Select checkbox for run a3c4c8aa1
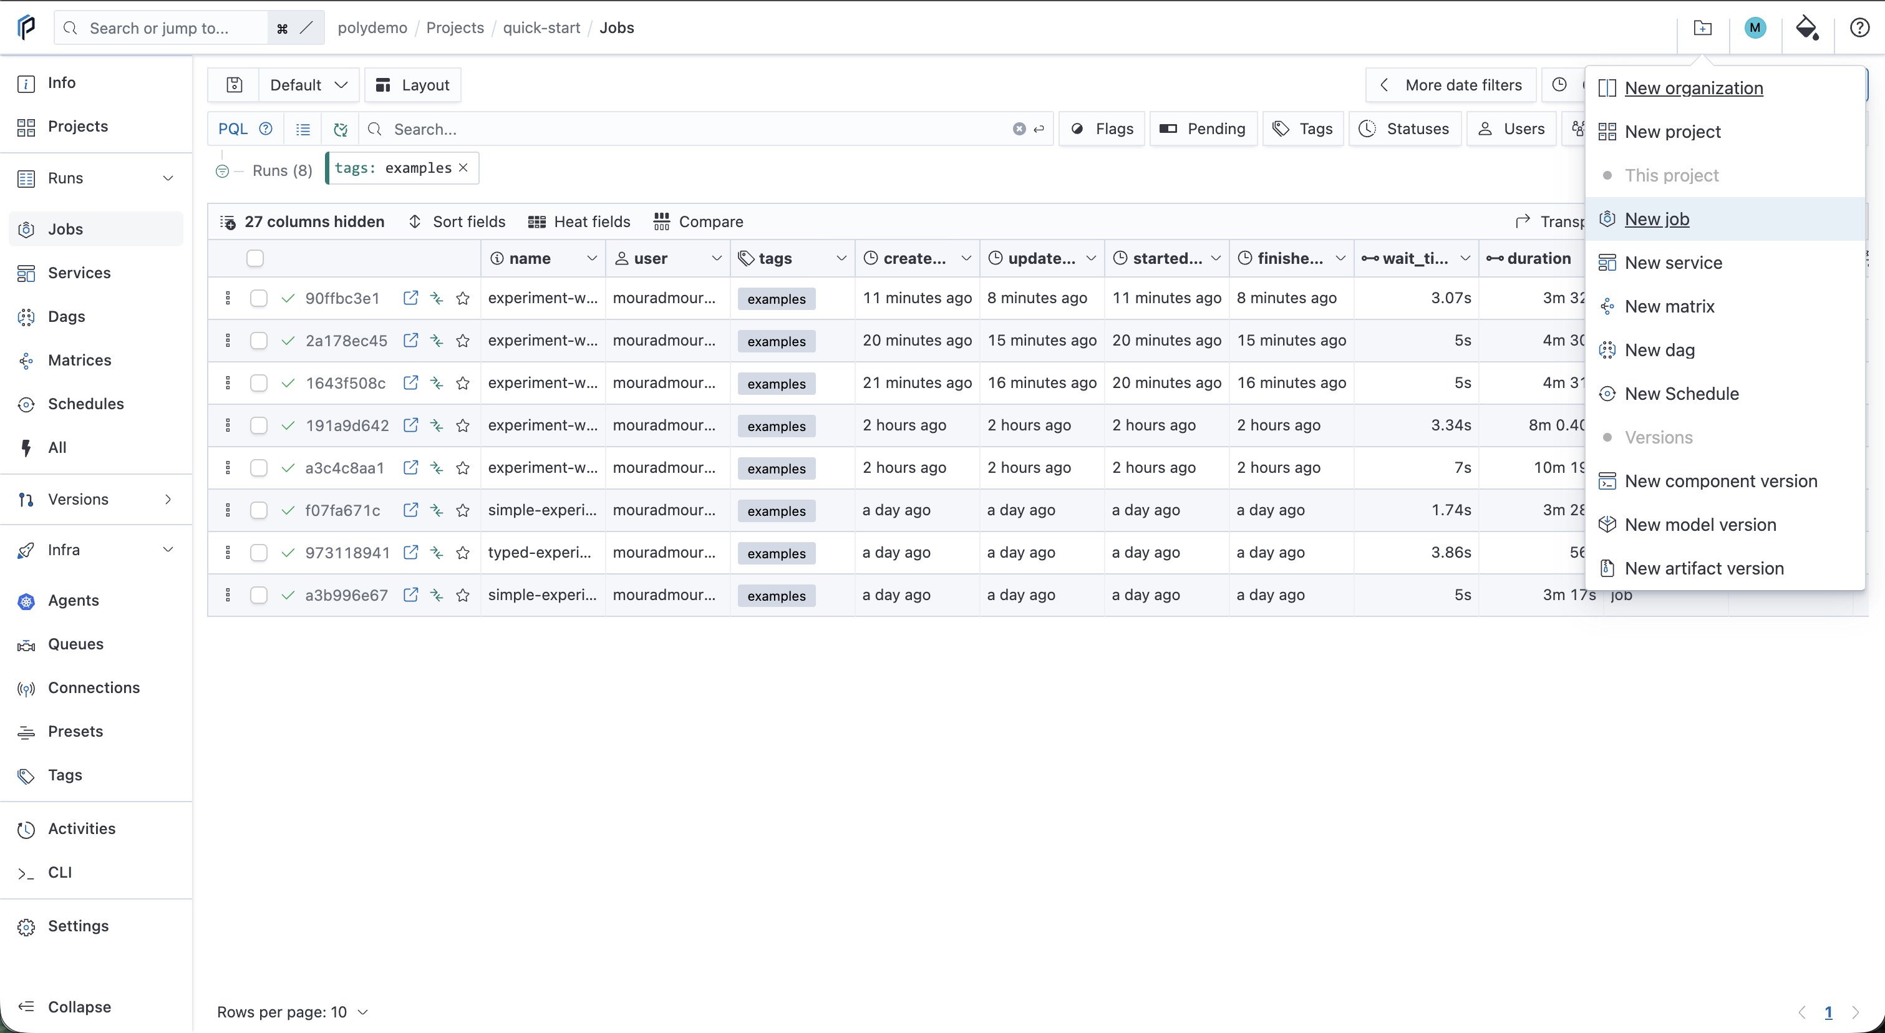Viewport: 1885px width, 1033px height. 258,467
